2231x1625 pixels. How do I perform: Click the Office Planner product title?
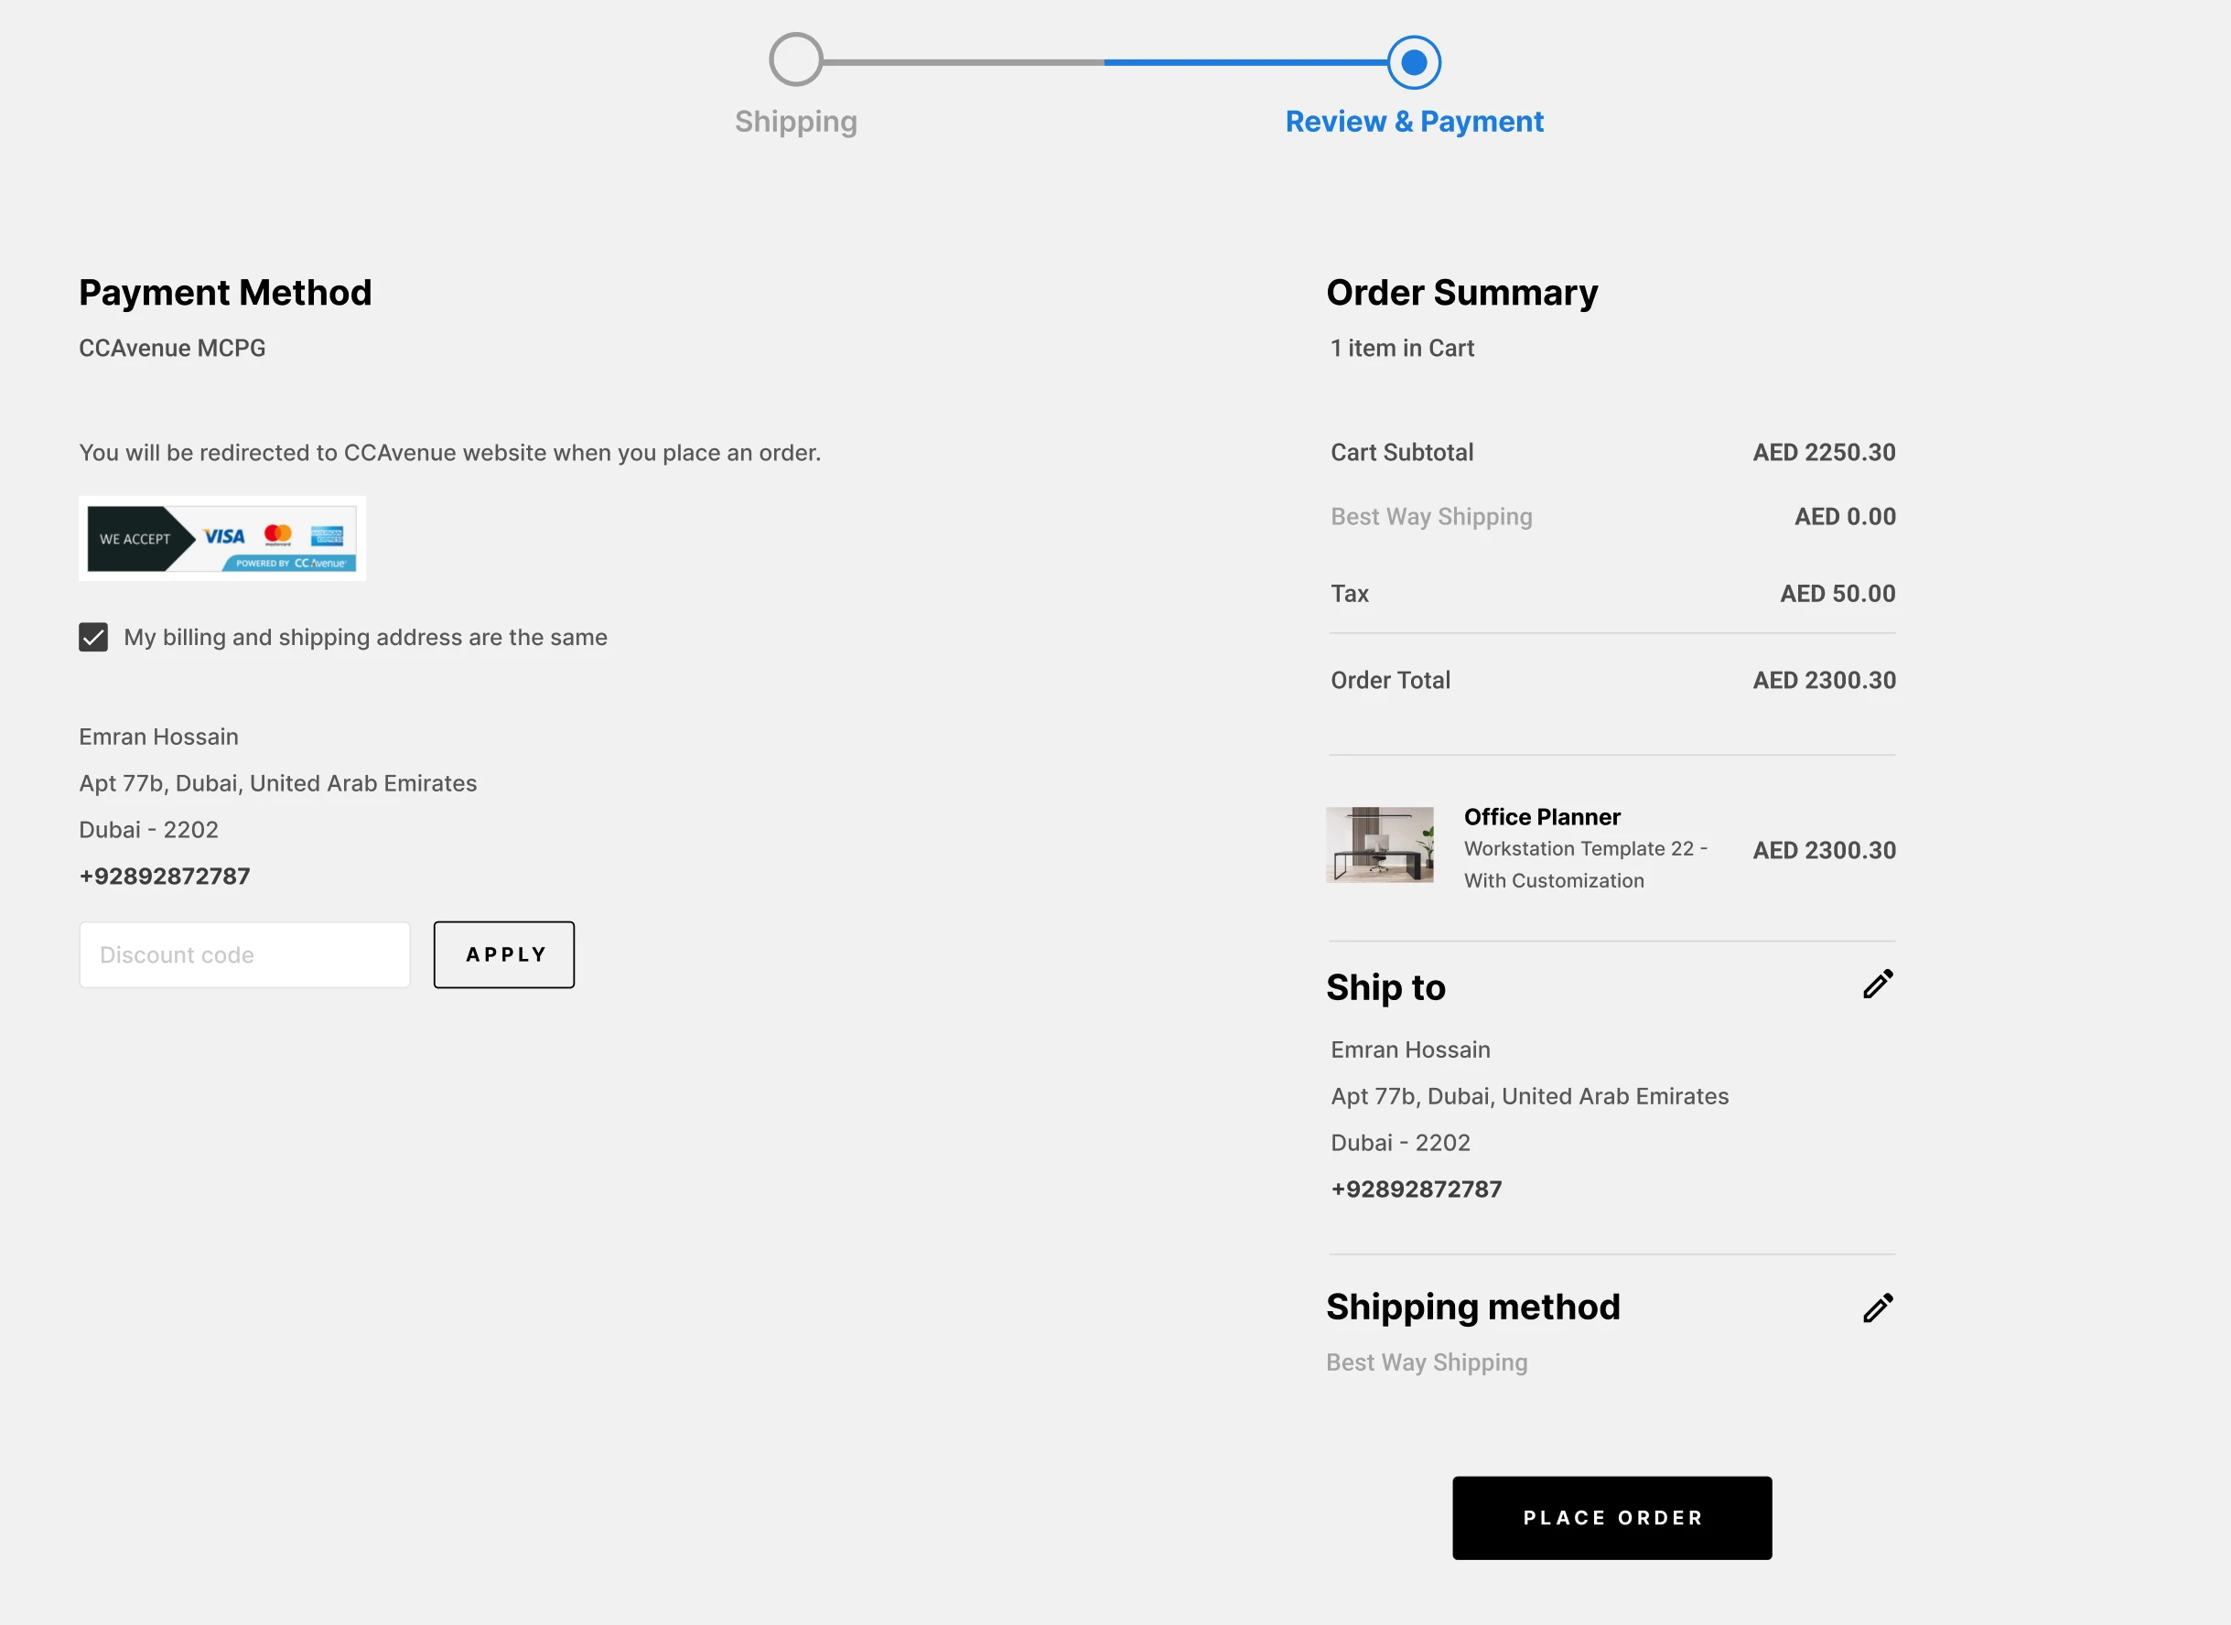pyautogui.click(x=1541, y=816)
